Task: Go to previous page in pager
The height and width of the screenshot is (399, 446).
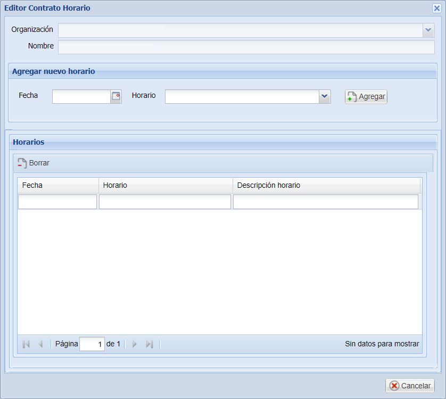Action: coord(40,344)
